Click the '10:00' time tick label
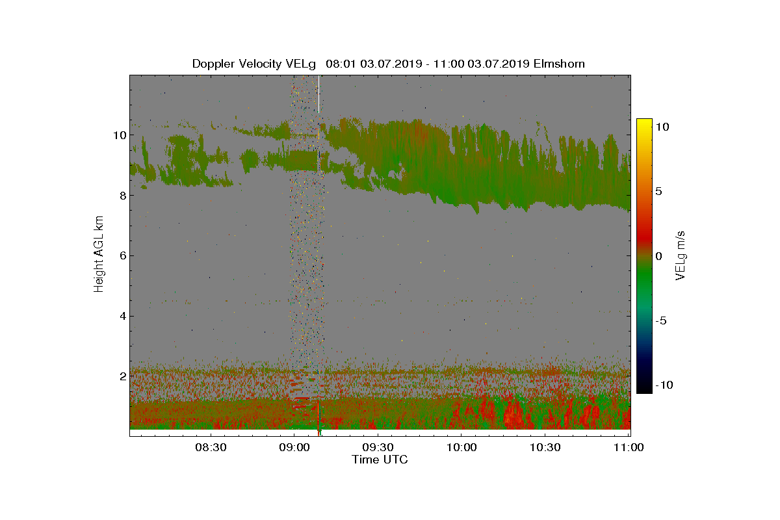Viewport: 780px width, 520px height. (x=461, y=448)
